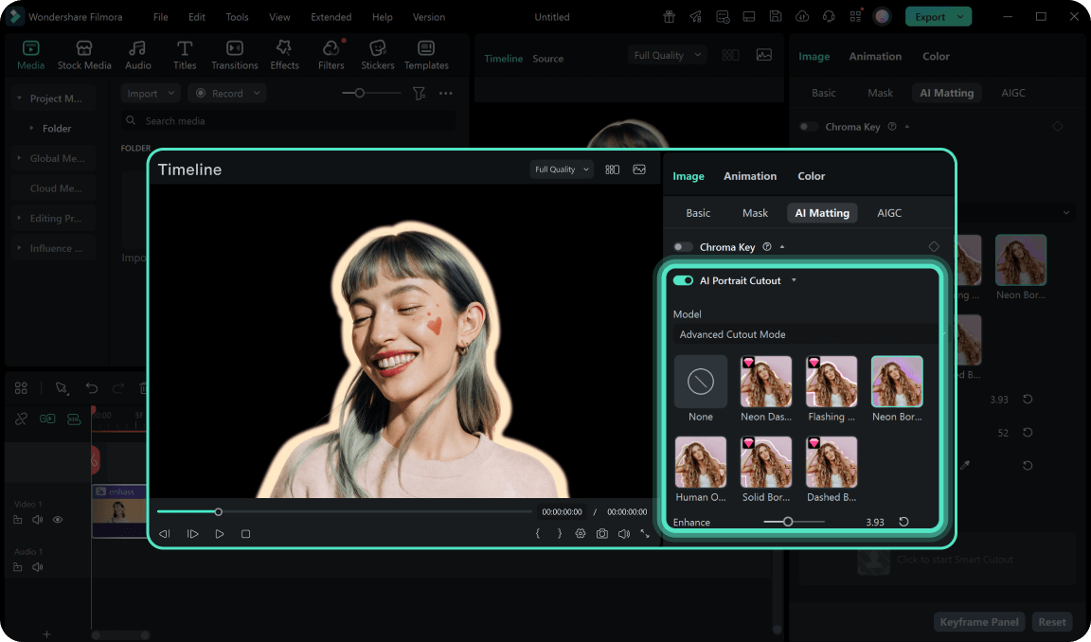Enable the Chroma Key toggle

[x=683, y=247]
